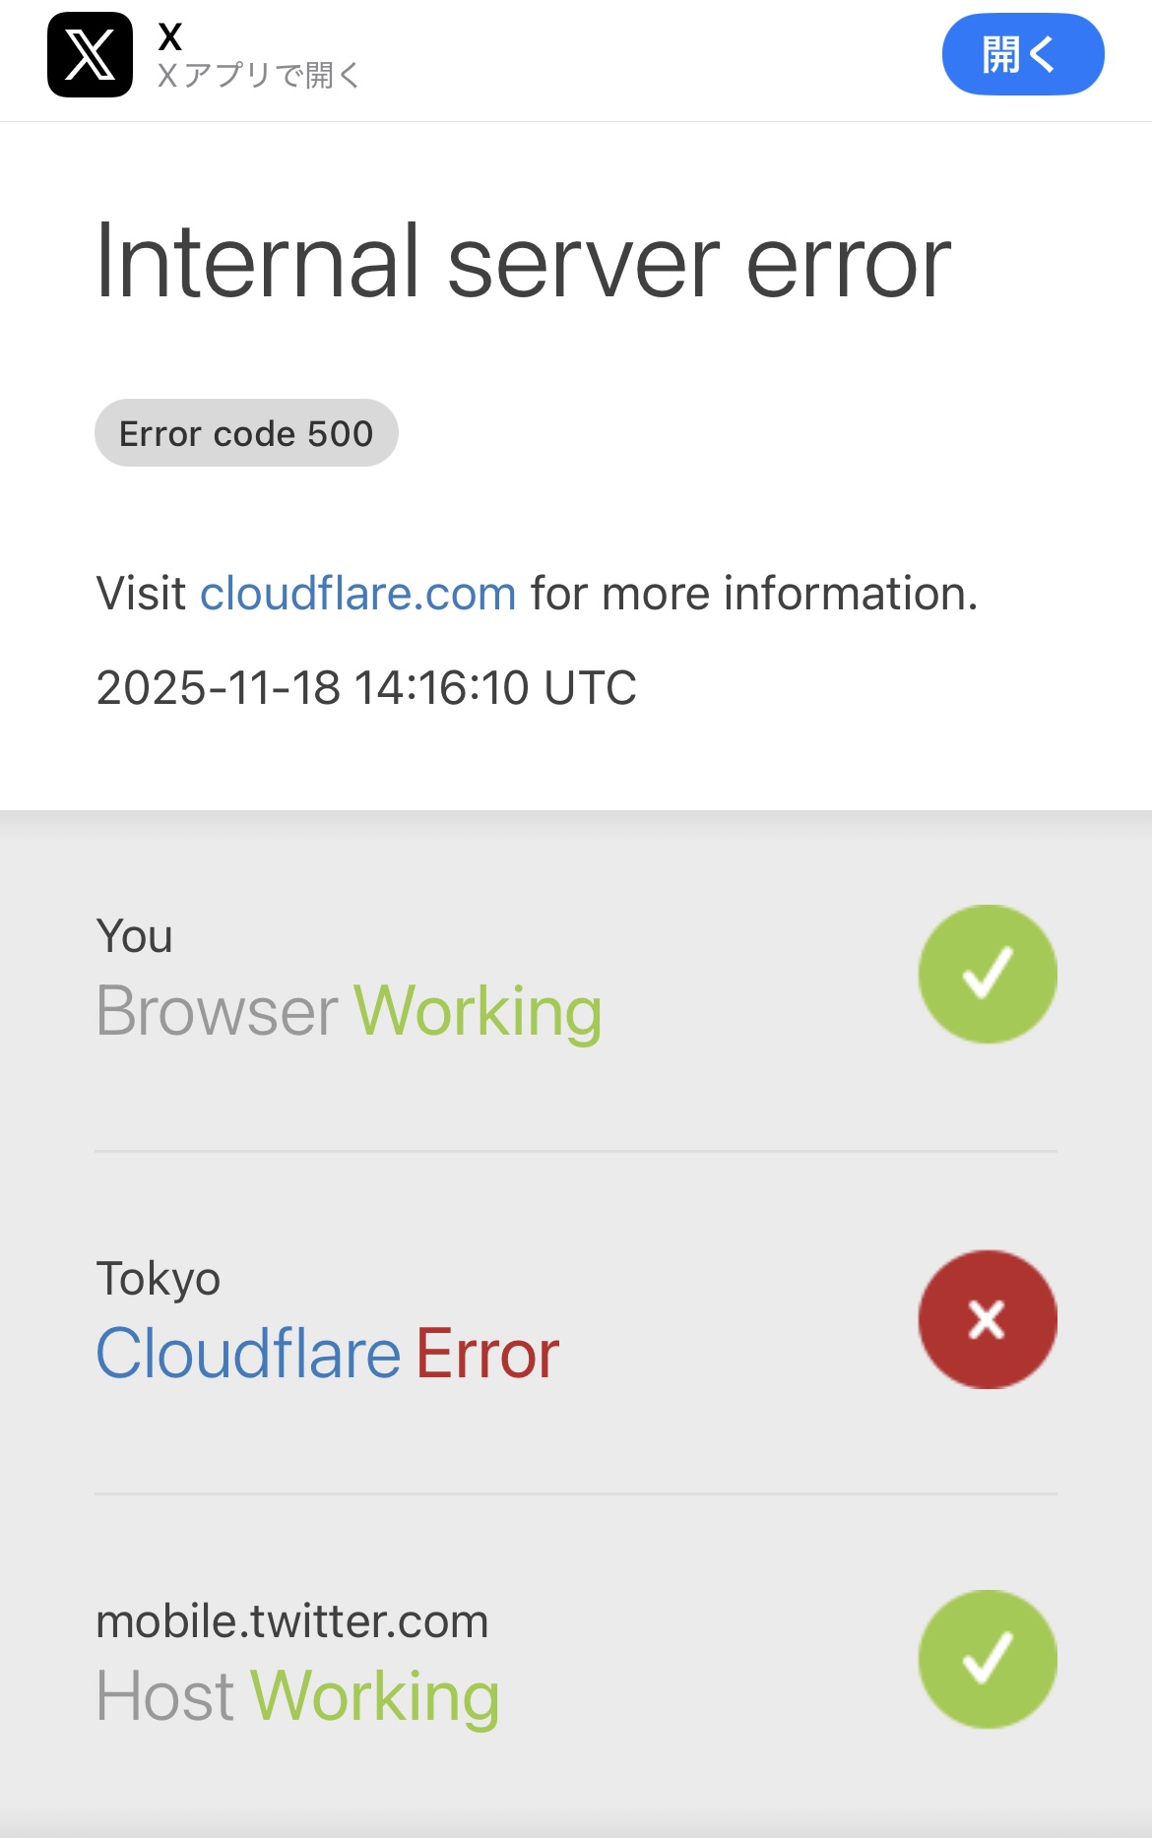Tap the red X error icon
Viewport: 1152px width, 1838px height.
988,1319
